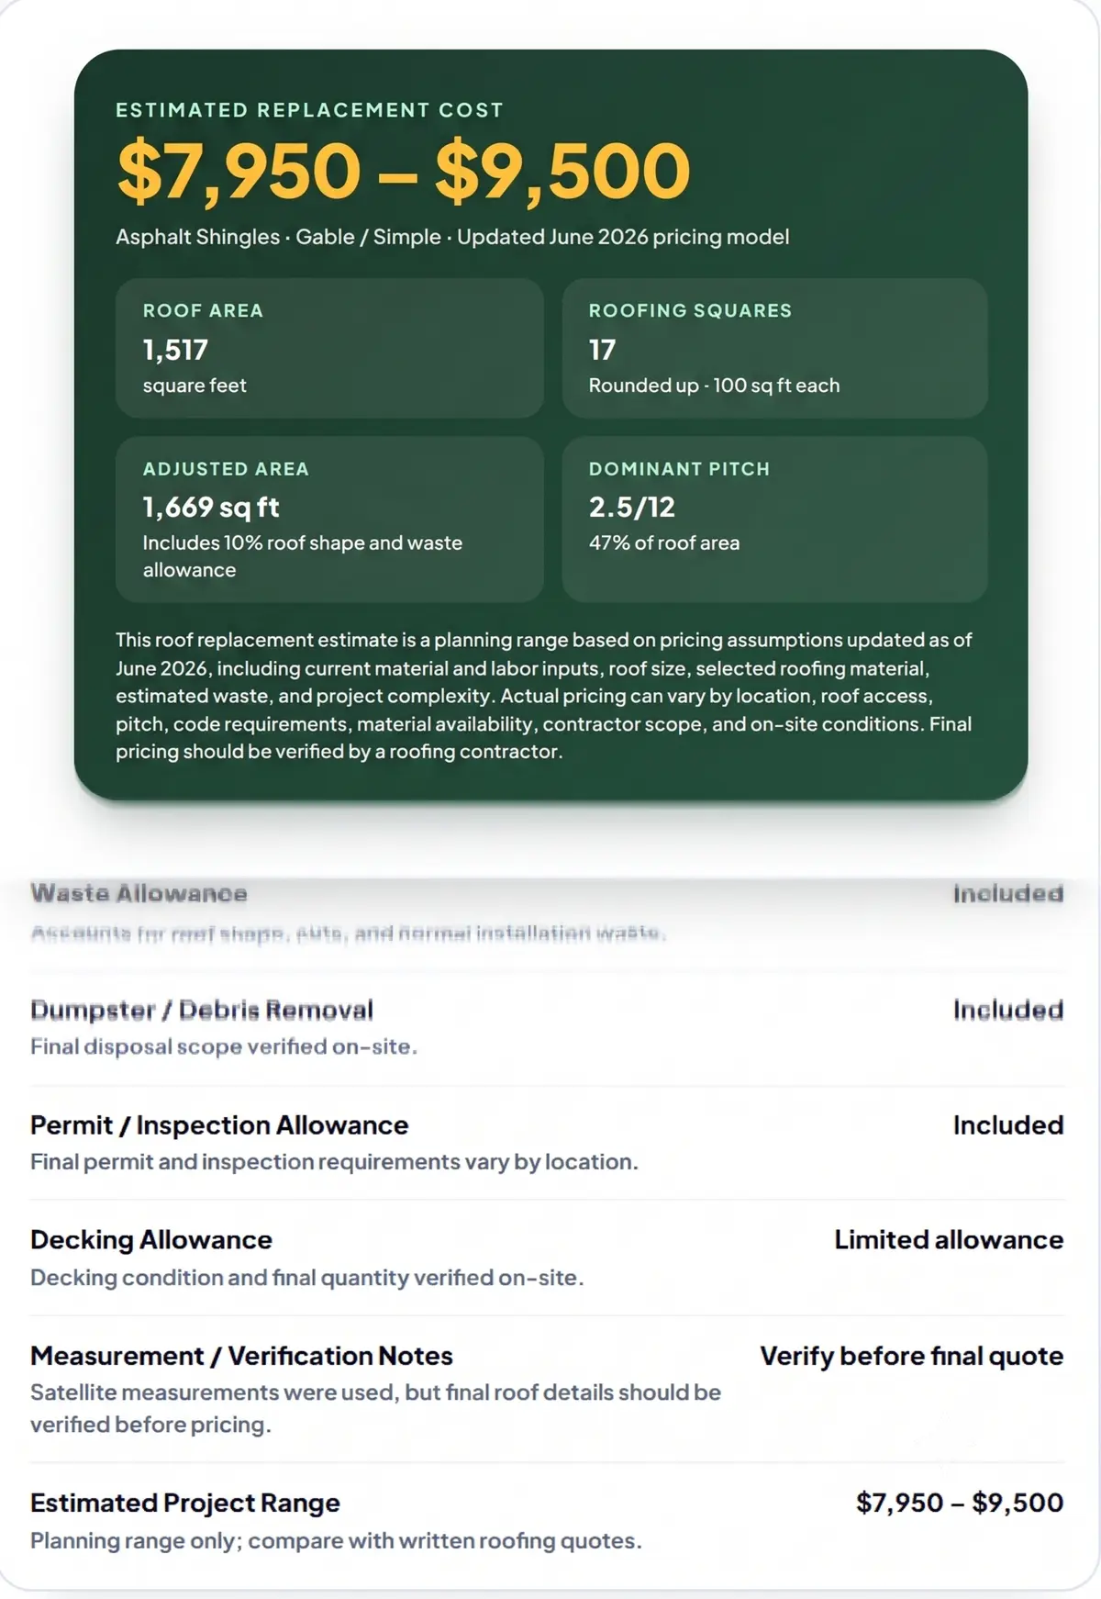Viewport: 1101px width, 1599px height.
Task: Select the Dumpster / Debris Removal row
Action: 547,1028
